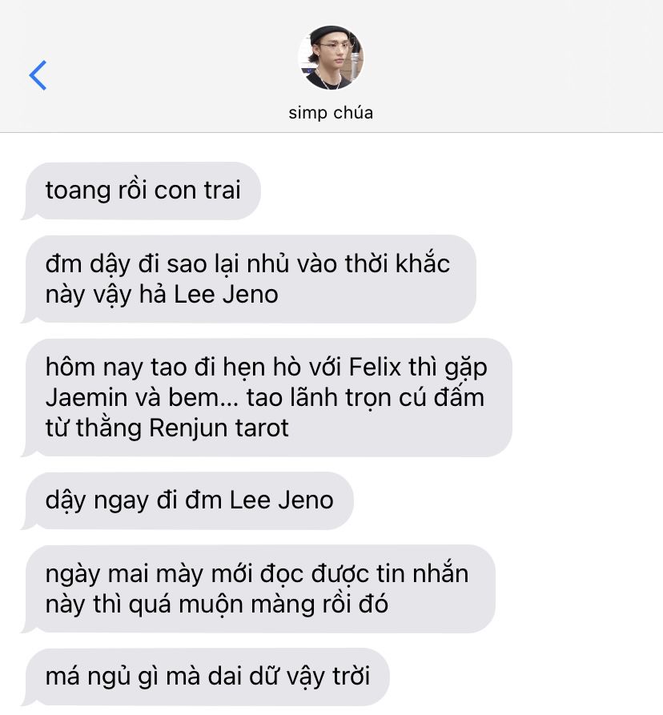
Task: Click 'Lee Jeno' in the second message bubble
Action: (226, 295)
